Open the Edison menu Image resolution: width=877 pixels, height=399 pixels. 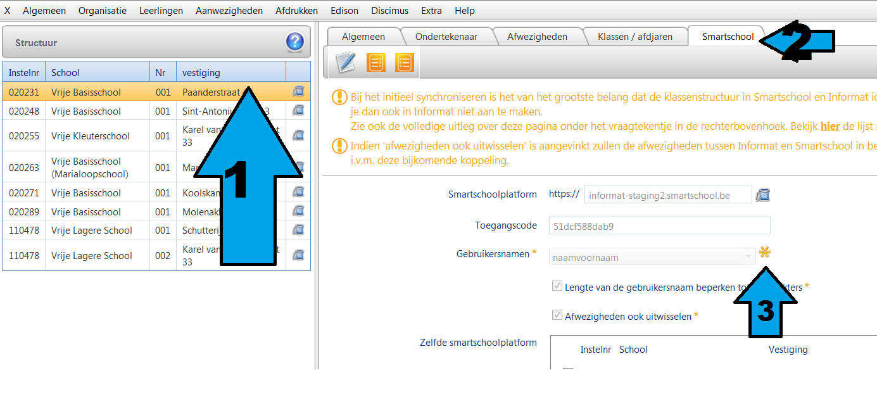click(344, 11)
